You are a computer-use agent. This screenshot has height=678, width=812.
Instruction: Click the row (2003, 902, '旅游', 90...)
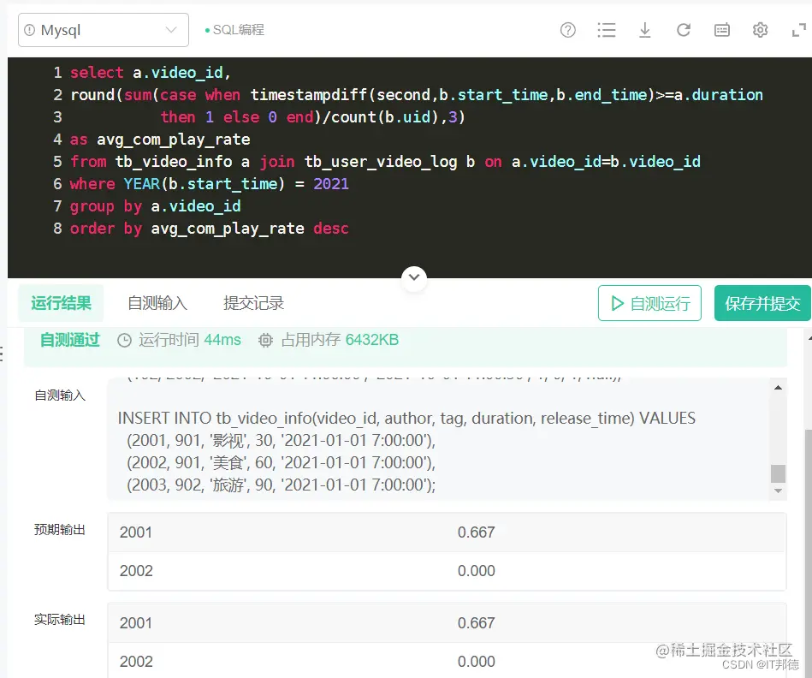click(282, 485)
